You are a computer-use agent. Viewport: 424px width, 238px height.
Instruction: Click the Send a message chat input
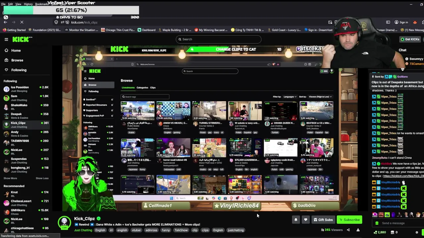(x=397, y=223)
